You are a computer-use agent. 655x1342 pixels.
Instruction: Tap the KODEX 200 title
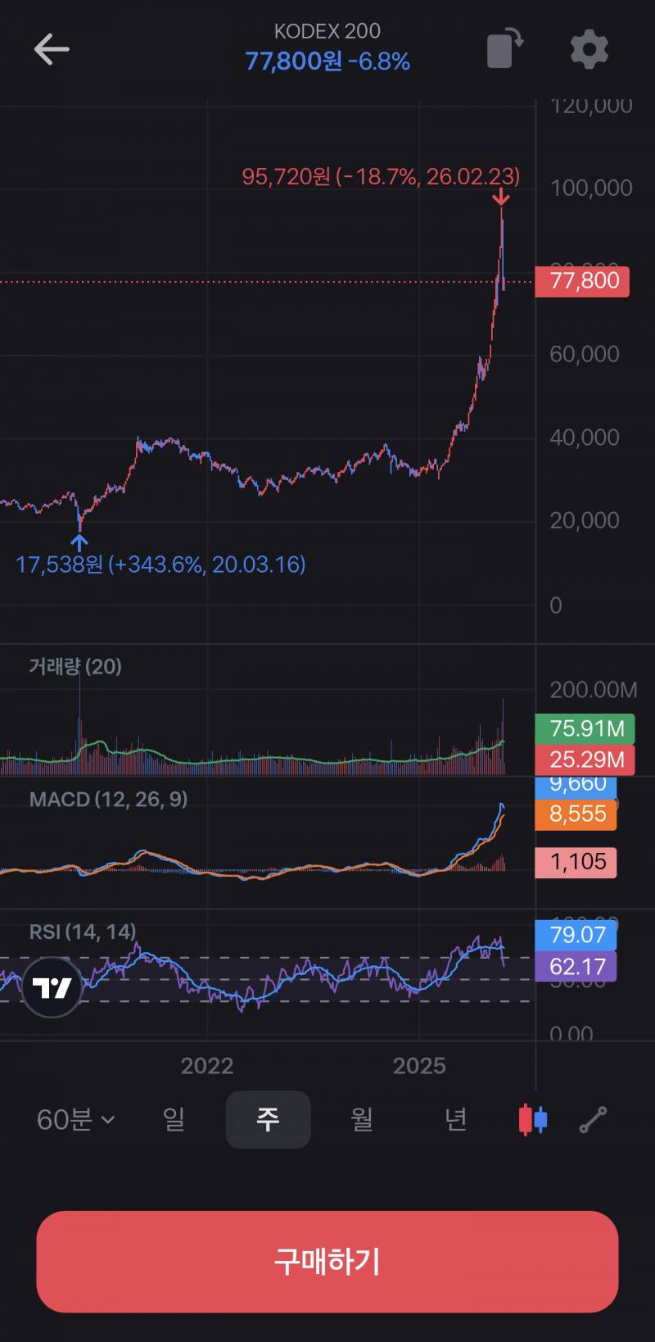tap(327, 31)
